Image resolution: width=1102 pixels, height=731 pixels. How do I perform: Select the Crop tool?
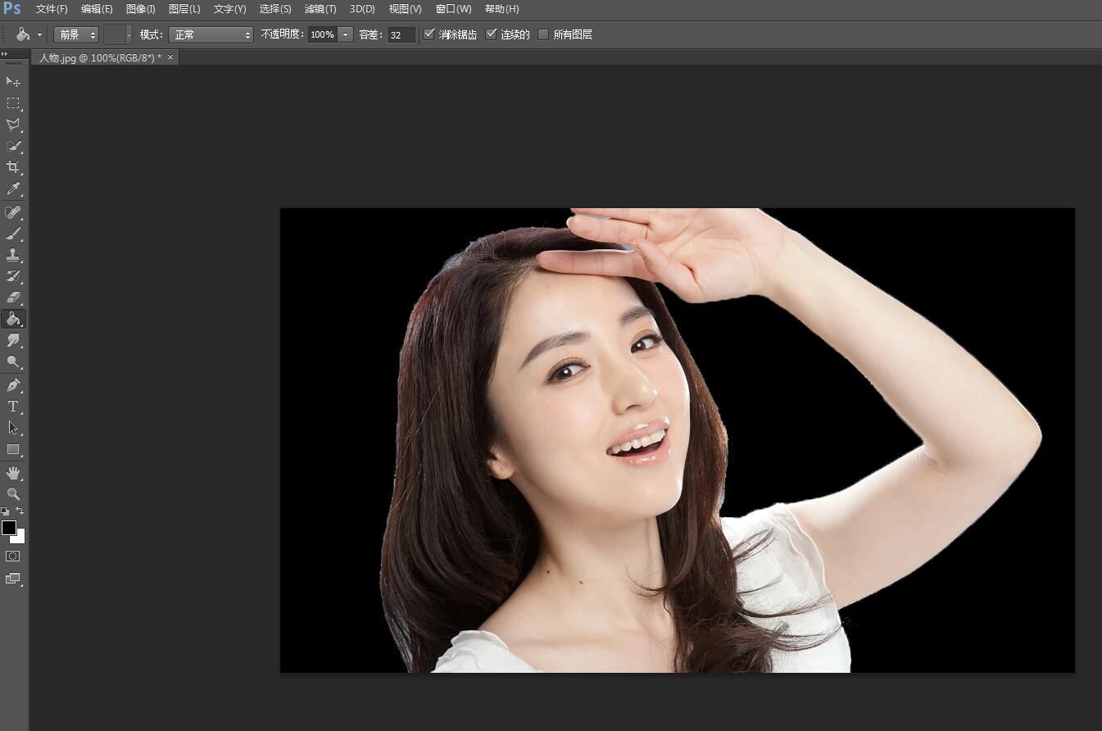(x=13, y=167)
